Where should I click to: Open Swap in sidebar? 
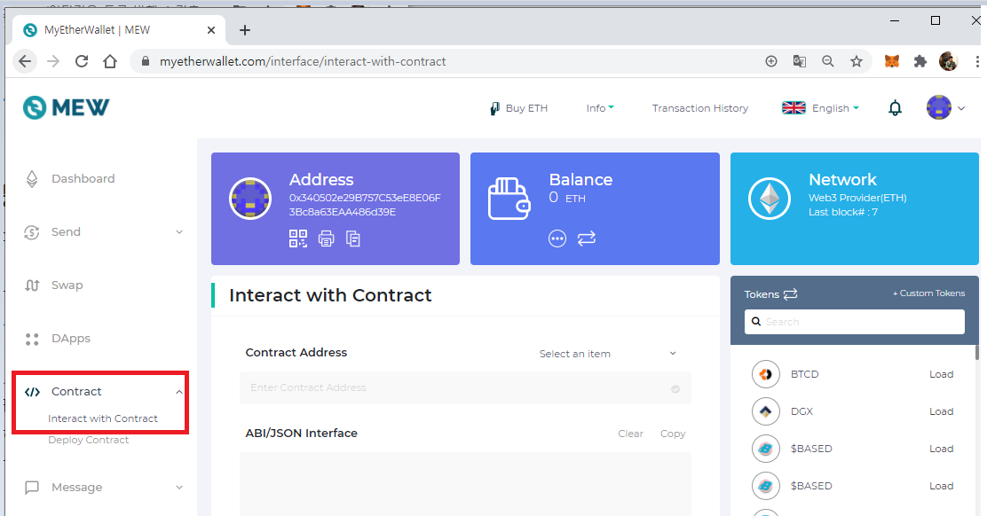click(x=67, y=285)
